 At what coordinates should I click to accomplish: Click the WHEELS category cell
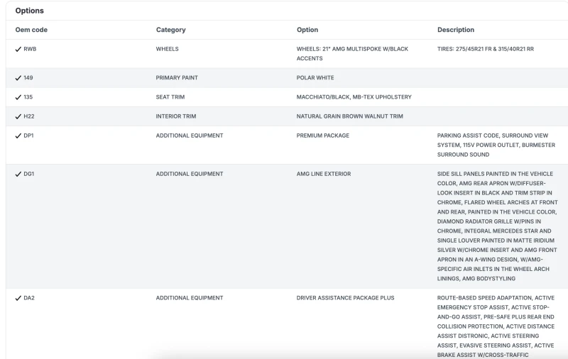coord(168,50)
